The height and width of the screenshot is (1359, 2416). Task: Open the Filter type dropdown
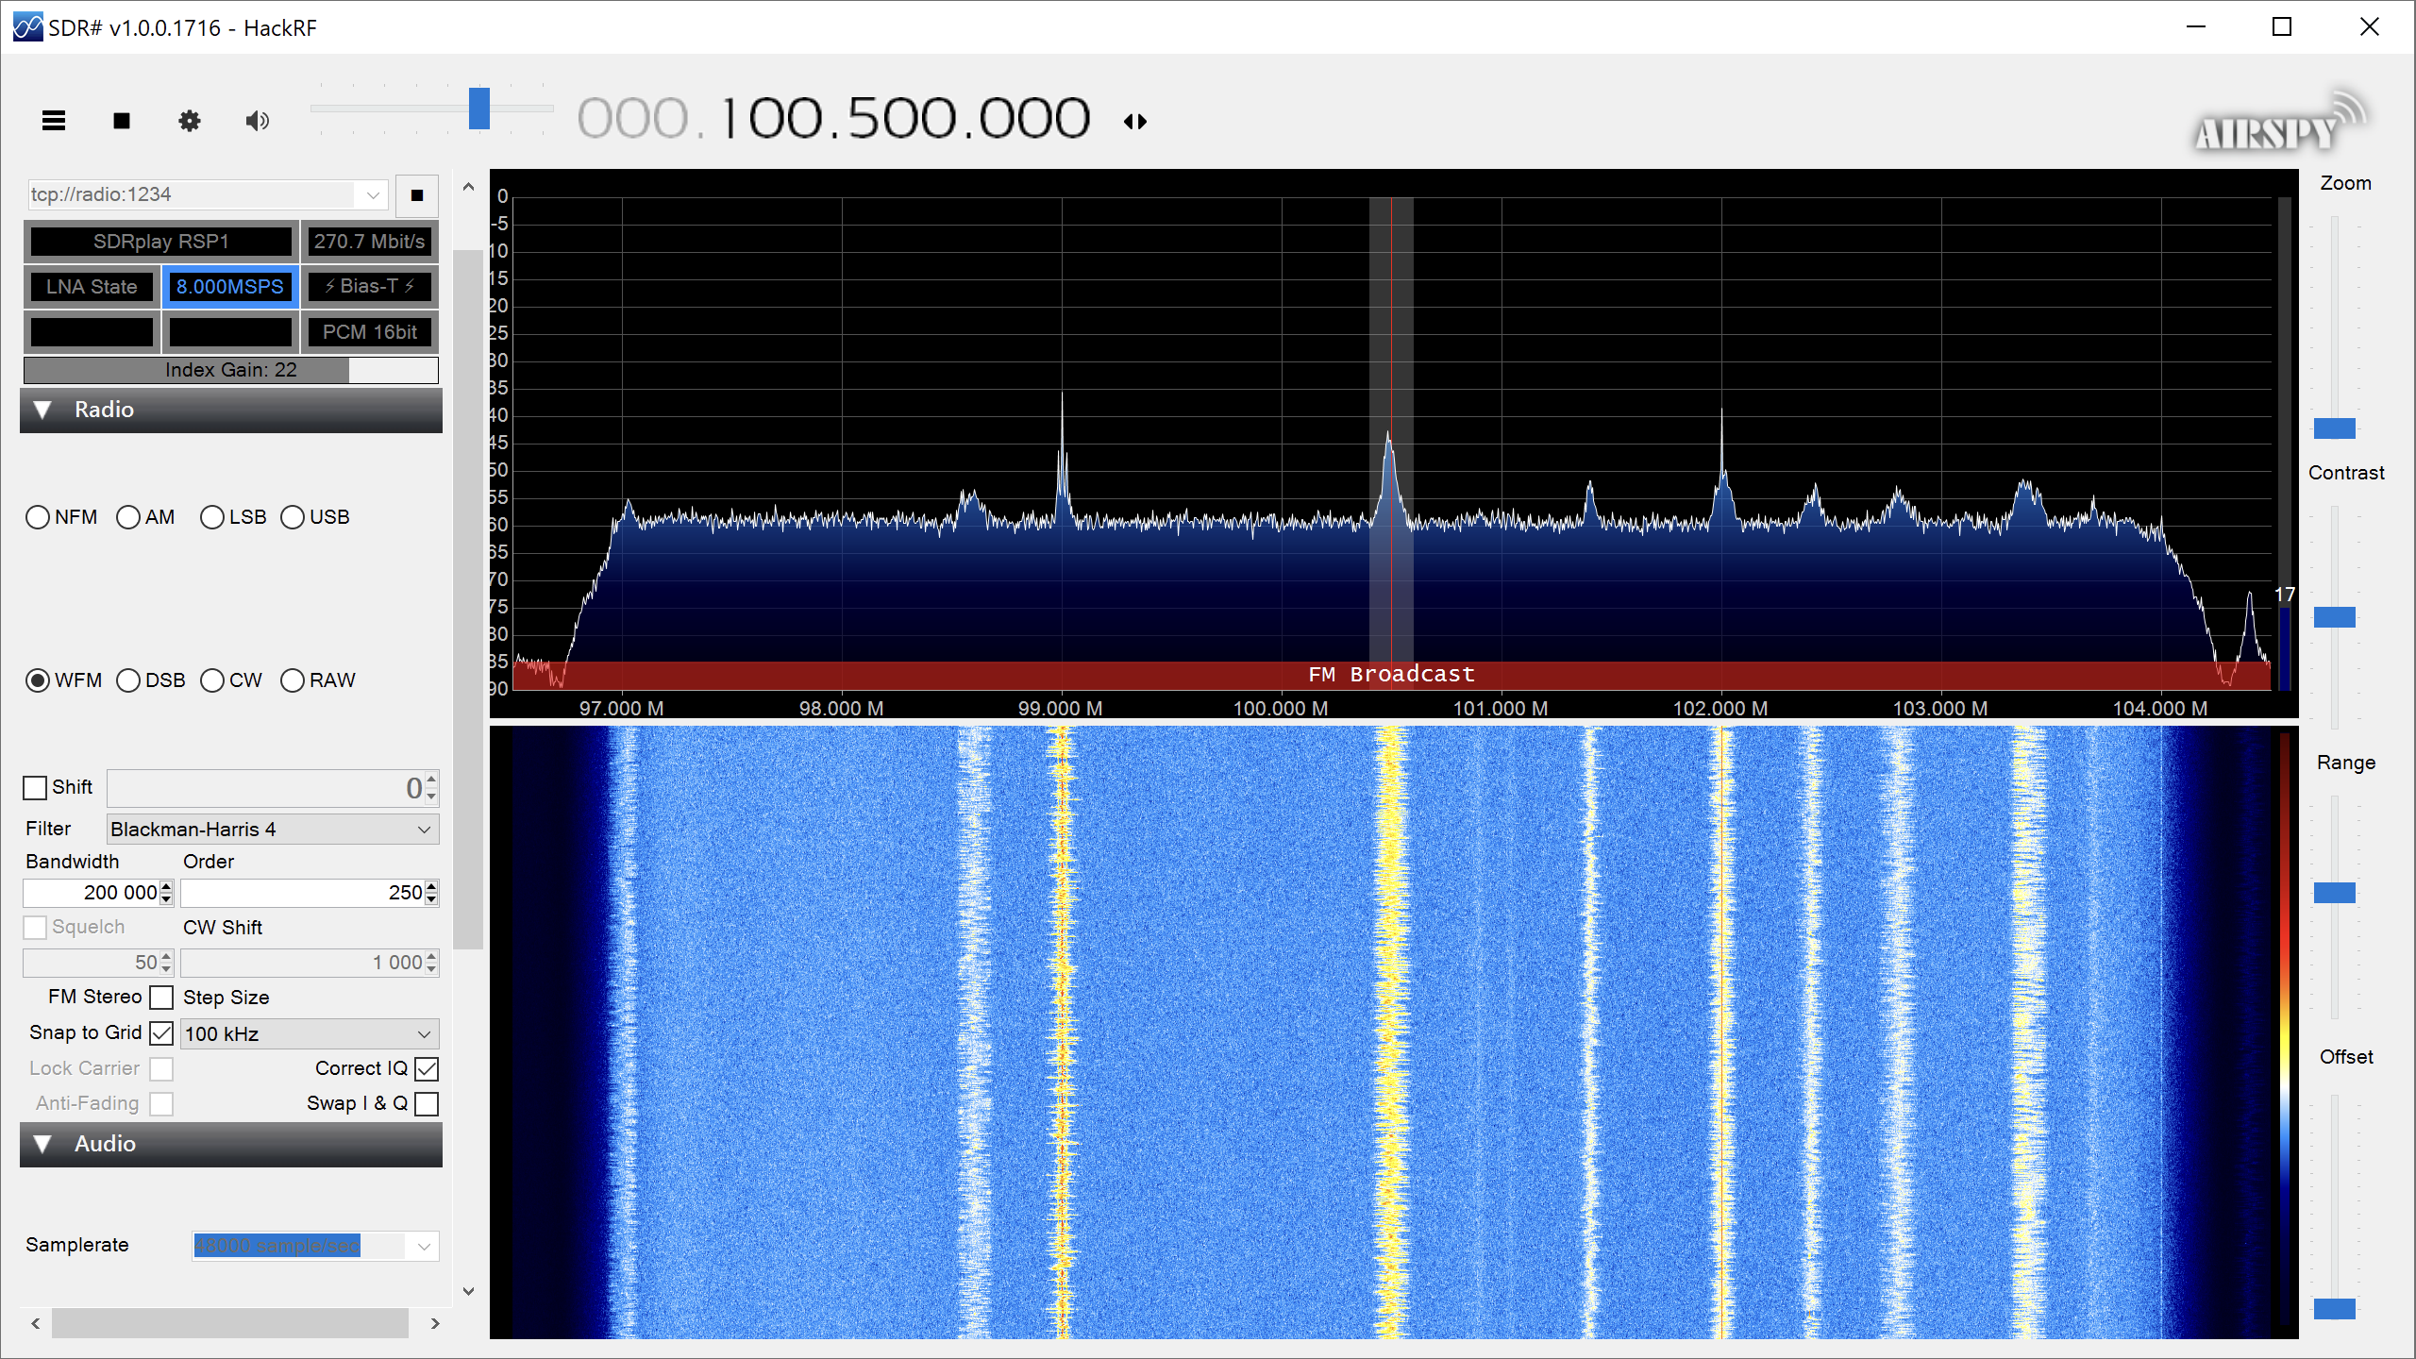[272, 830]
